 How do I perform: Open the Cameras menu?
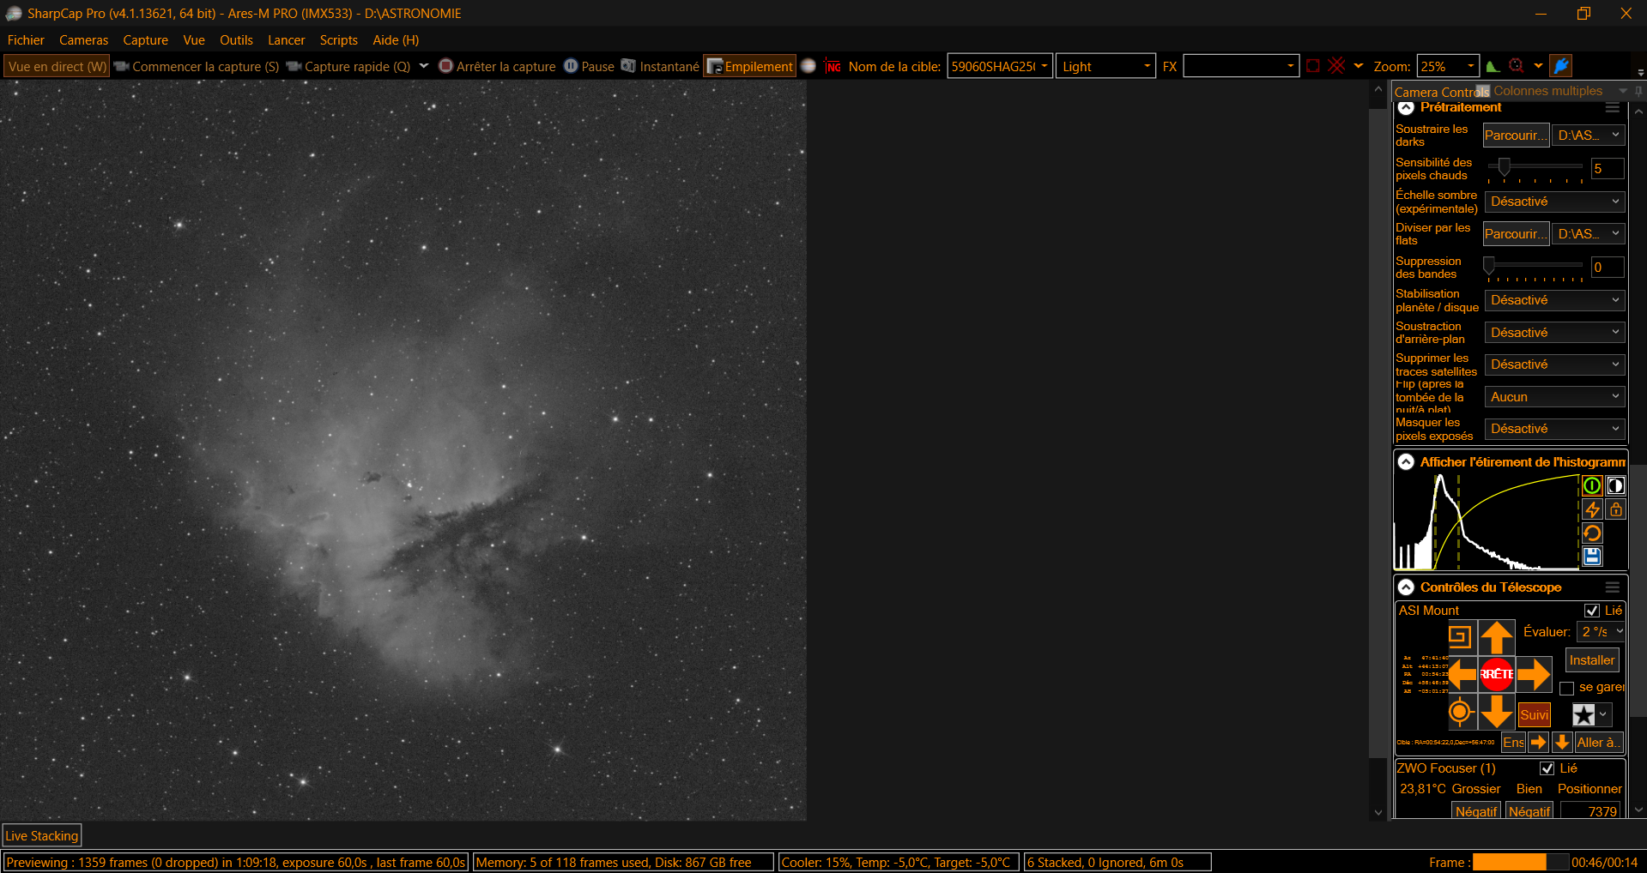tap(84, 40)
